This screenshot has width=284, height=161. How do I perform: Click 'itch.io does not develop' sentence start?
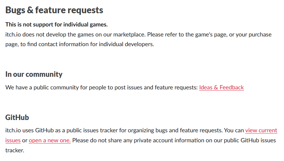[34, 35]
